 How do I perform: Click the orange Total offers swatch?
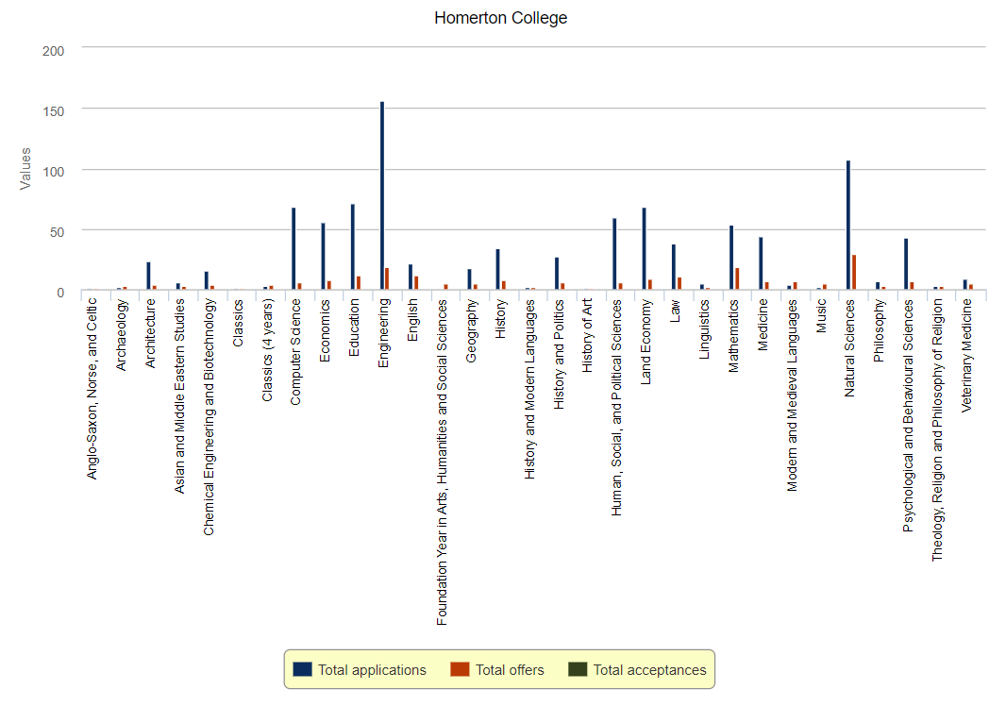[x=460, y=669]
